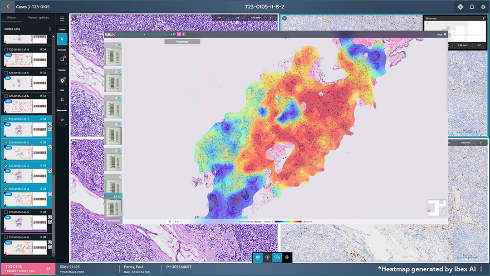This screenshot has height=276, width=490.
Task: Click the Gleason heatmap color scale bar
Action: point(288,222)
